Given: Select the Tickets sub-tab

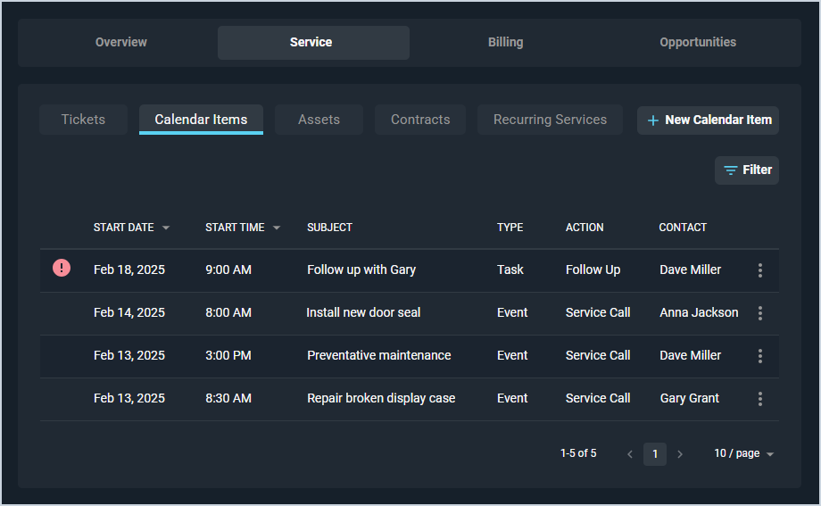Looking at the screenshot, I should (83, 120).
